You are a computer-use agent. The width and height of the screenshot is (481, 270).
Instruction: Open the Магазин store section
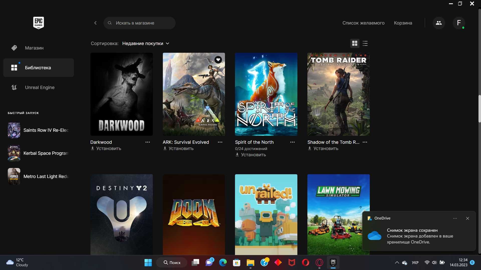coord(39,48)
